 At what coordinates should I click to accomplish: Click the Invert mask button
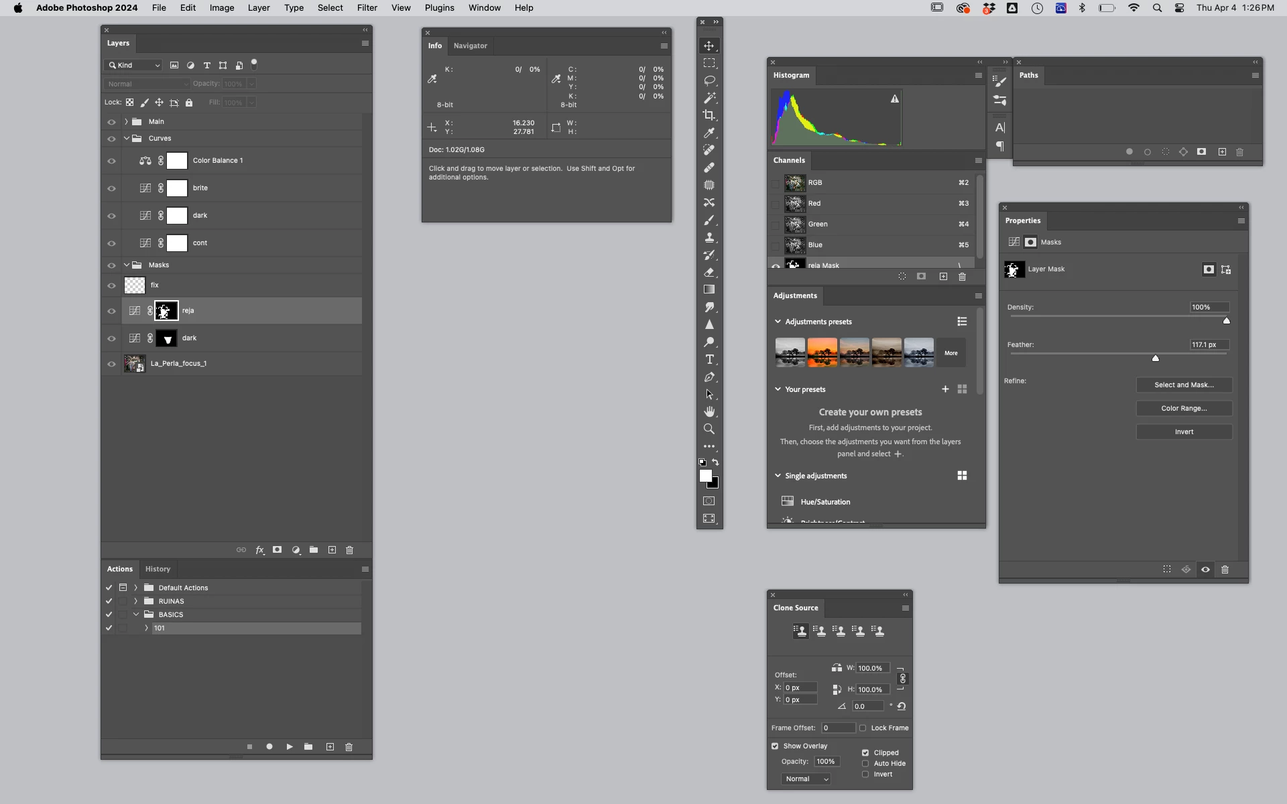click(1184, 432)
